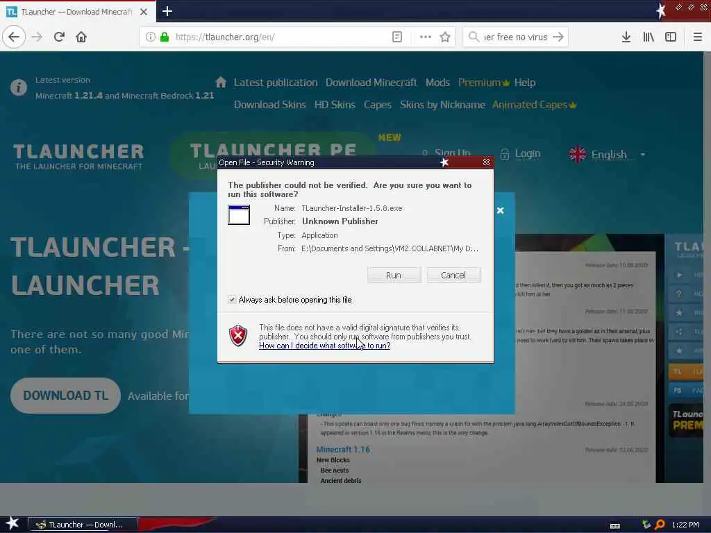Screen dimensions: 711x533
Task: Open Animated Capes link
Action: 534,105
